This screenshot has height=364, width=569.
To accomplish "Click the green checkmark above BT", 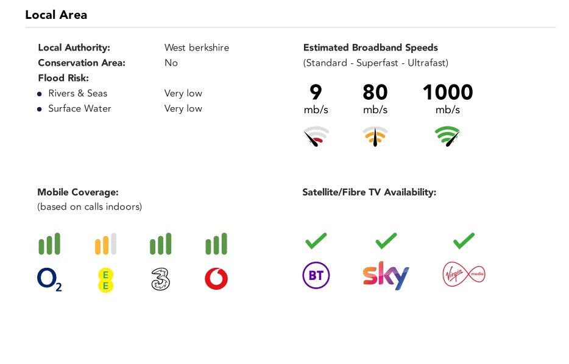I will point(316,241).
